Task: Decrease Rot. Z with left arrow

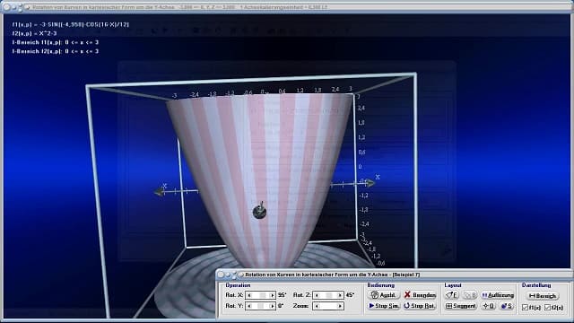Action: (x=317, y=295)
